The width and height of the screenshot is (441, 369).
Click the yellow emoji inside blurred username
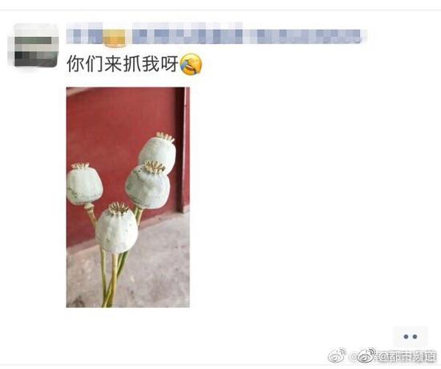(114, 38)
